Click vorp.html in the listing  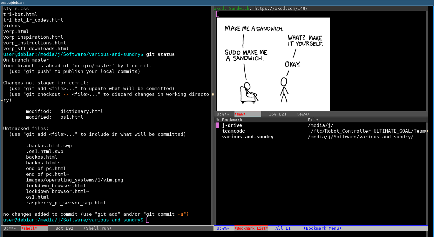coord(16,31)
